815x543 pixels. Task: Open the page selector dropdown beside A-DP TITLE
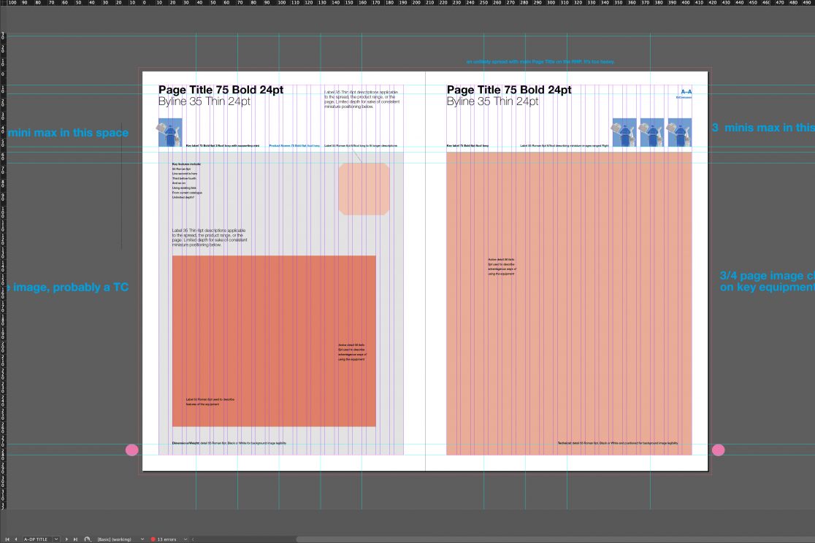pyautogui.click(x=57, y=539)
